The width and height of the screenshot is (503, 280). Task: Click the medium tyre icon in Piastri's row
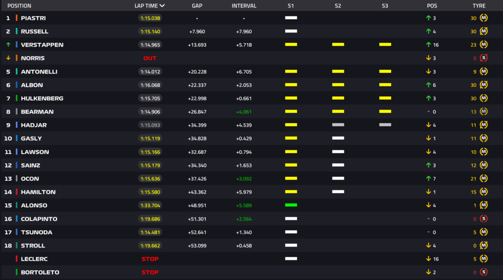483,18
